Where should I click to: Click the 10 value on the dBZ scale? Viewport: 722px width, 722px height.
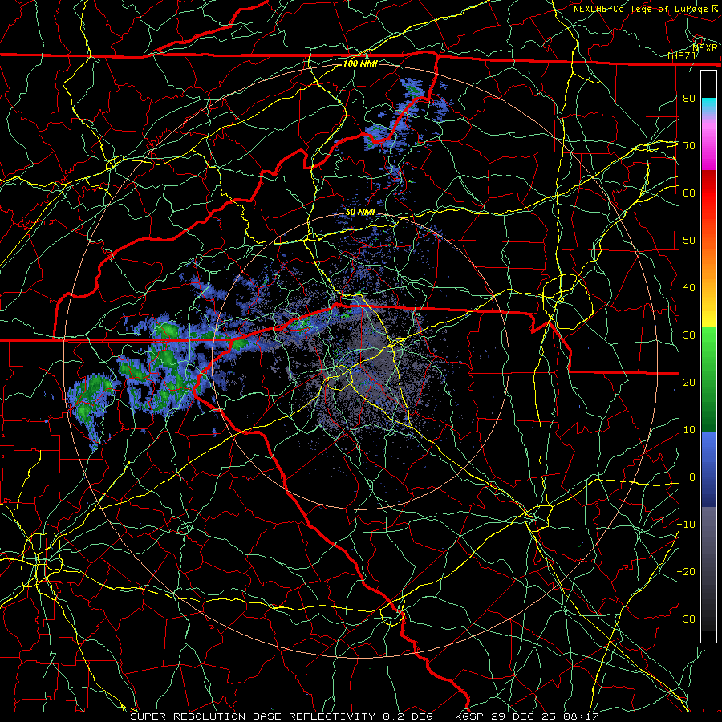(689, 430)
